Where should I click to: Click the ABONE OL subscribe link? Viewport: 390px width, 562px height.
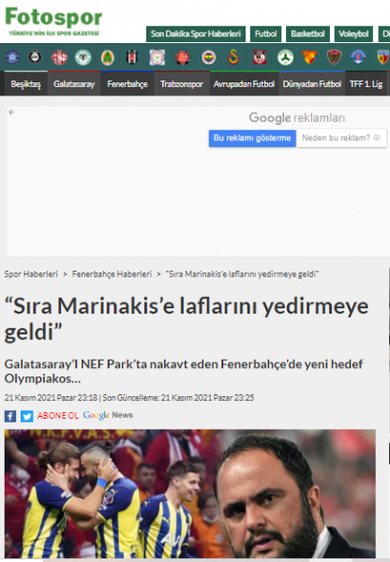click(58, 415)
